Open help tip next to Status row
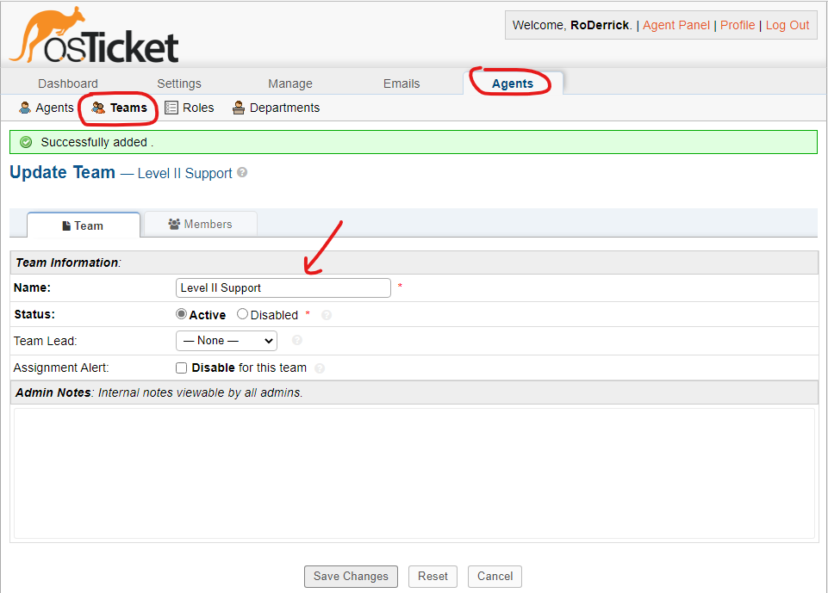This screenshot has height=593, width=828. click(x=327, y=315)
